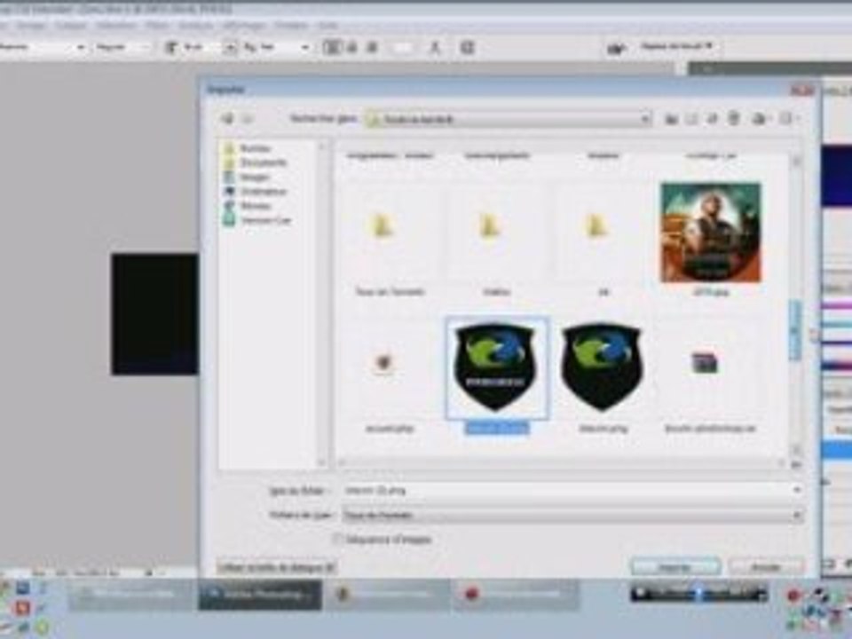This screenshot has height=639, width=852.
Task: Click the Annuler button
Action: tap(765, 567)
